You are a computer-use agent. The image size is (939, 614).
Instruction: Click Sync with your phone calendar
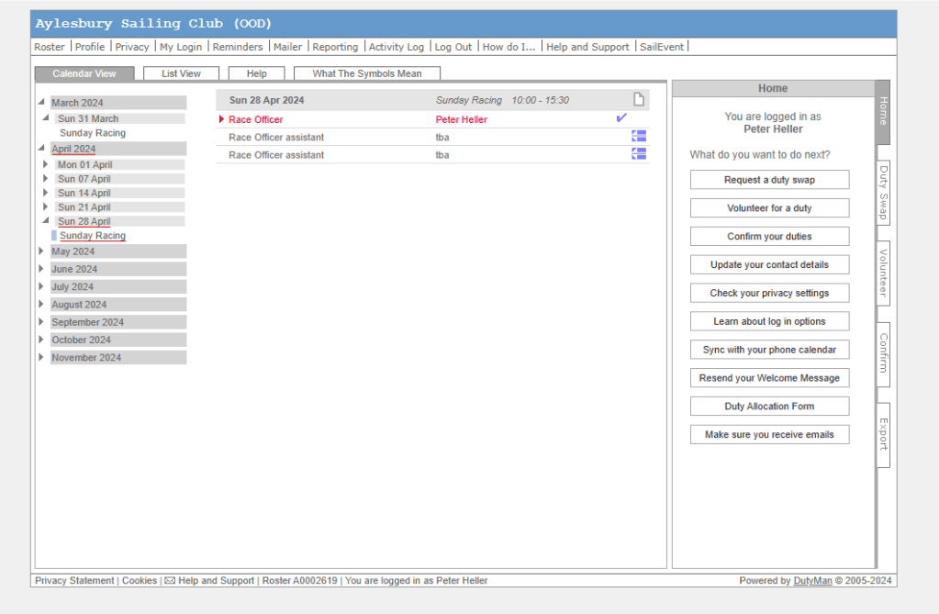click(x=769, y=350)
